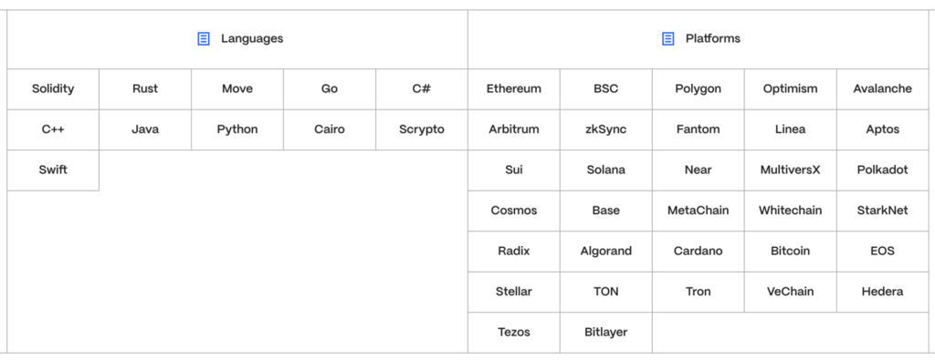Select Cairo in the Languages table
935x360 pixels.
(x=330, y=129)
